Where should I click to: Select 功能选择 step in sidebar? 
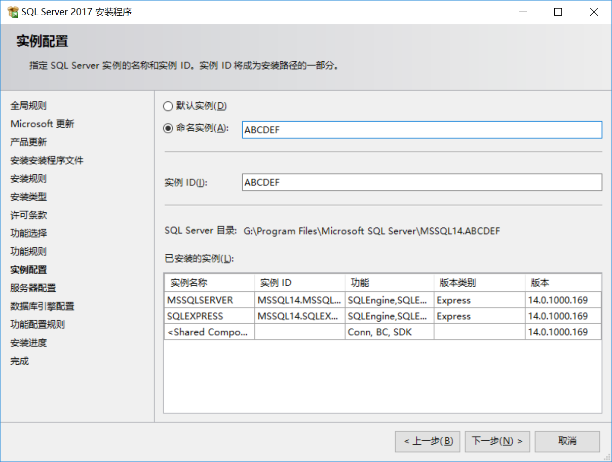coord(28,234)
